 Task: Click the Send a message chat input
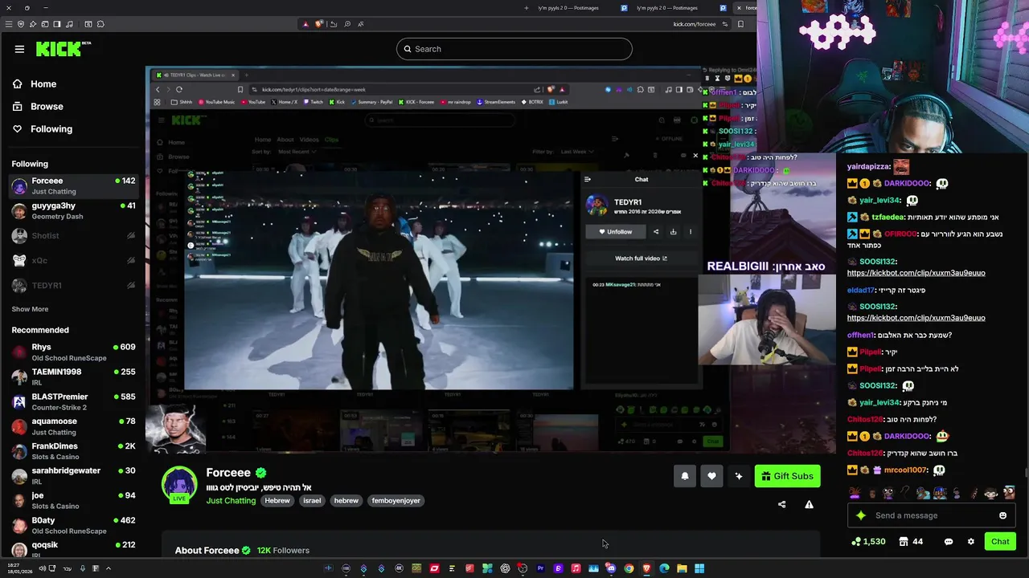point(933,515)
